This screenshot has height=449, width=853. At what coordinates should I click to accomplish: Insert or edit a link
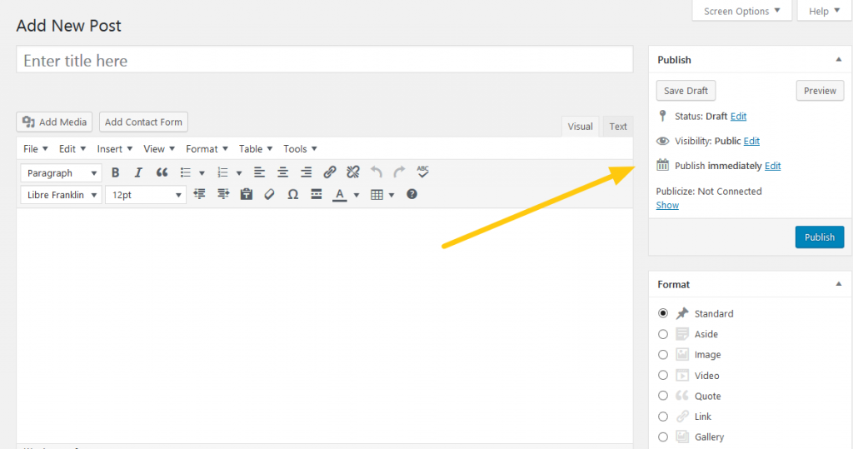330,172
